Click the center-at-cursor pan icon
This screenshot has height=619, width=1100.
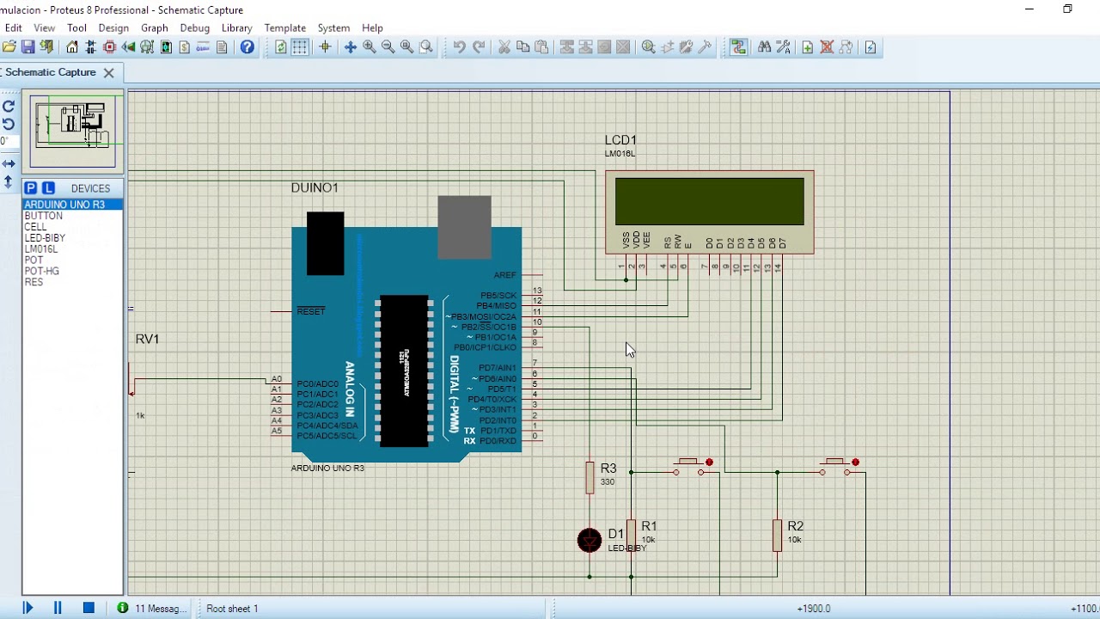point(351,47)
